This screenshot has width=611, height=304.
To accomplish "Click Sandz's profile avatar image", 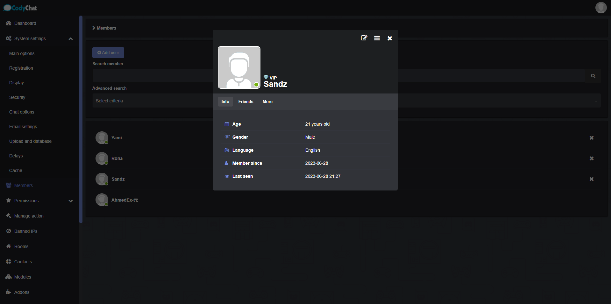I will pos(239,67).
